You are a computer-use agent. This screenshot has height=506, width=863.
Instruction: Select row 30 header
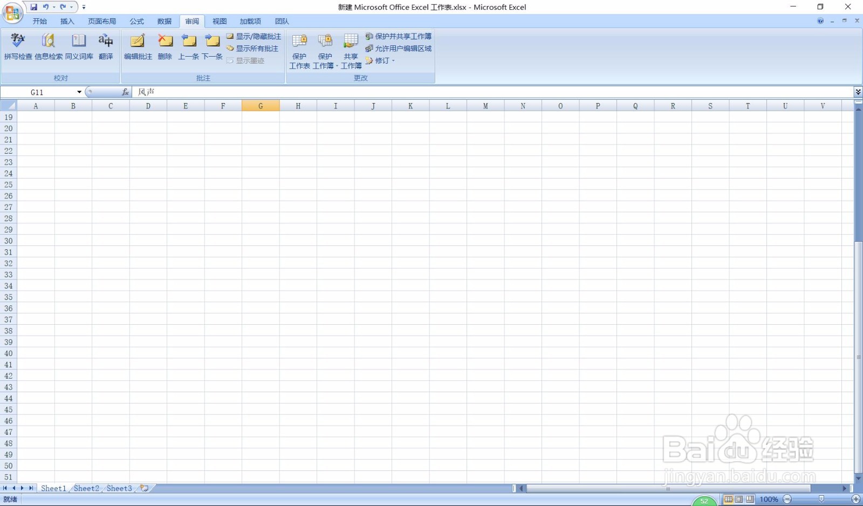[9, 241]
